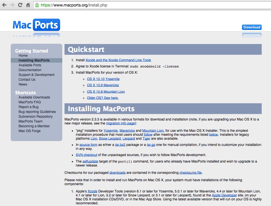Open the migration info page link

pyautogui.click(x=120, y=123)
